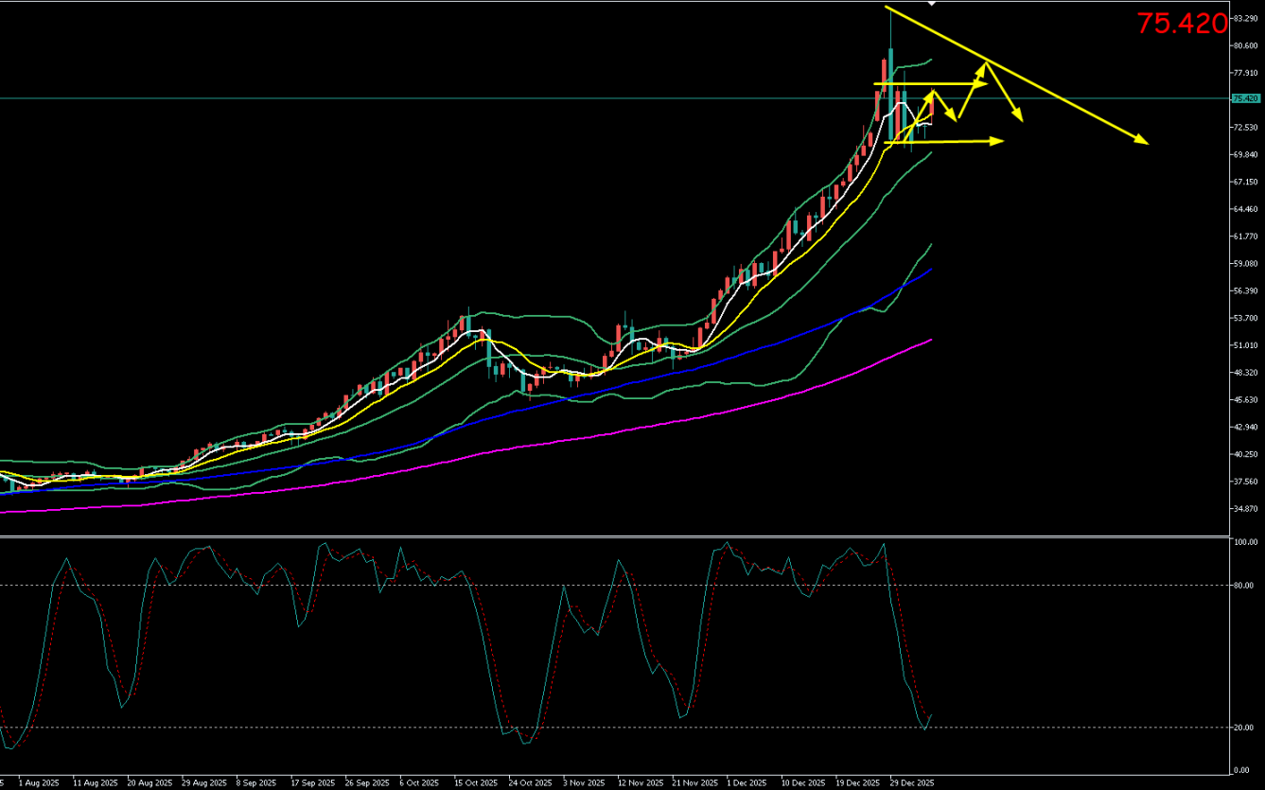This screenshot has height=790, width=1265.
Task: Click the 3 Nov 2025 date label
Action: [583, 783]
